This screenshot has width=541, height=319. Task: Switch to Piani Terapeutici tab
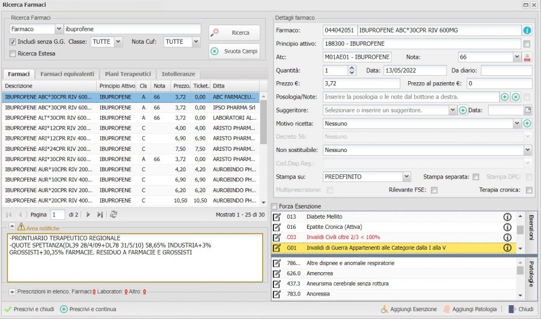tap(127, 74)
